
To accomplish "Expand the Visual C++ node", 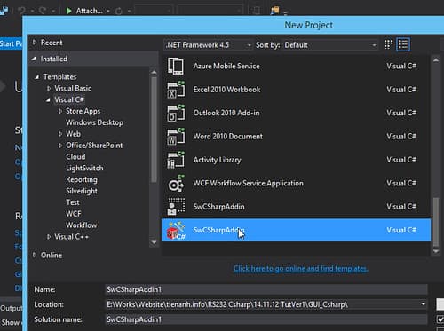I will pos(49,237).
